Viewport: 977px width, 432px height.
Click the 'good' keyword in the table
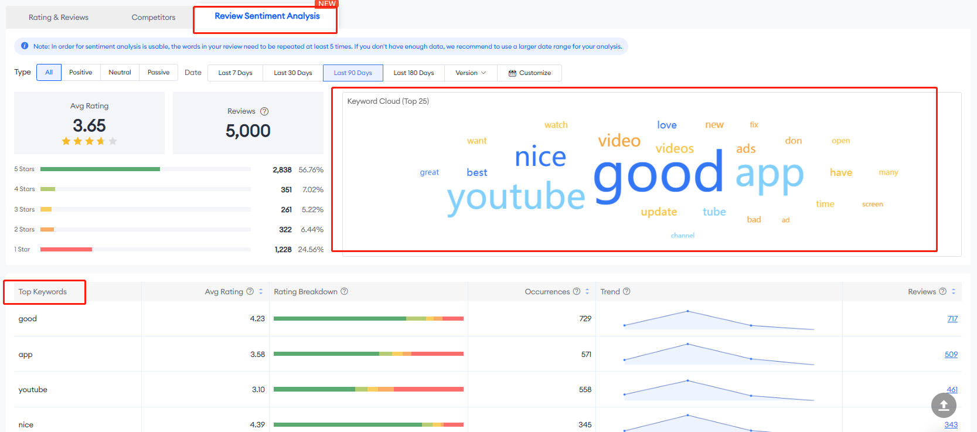(28, 319)
